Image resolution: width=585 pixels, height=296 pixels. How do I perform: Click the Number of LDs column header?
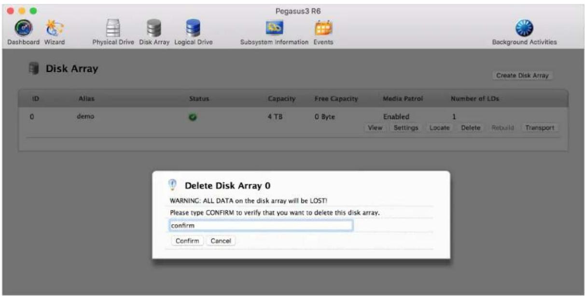[x=475, y=99]
